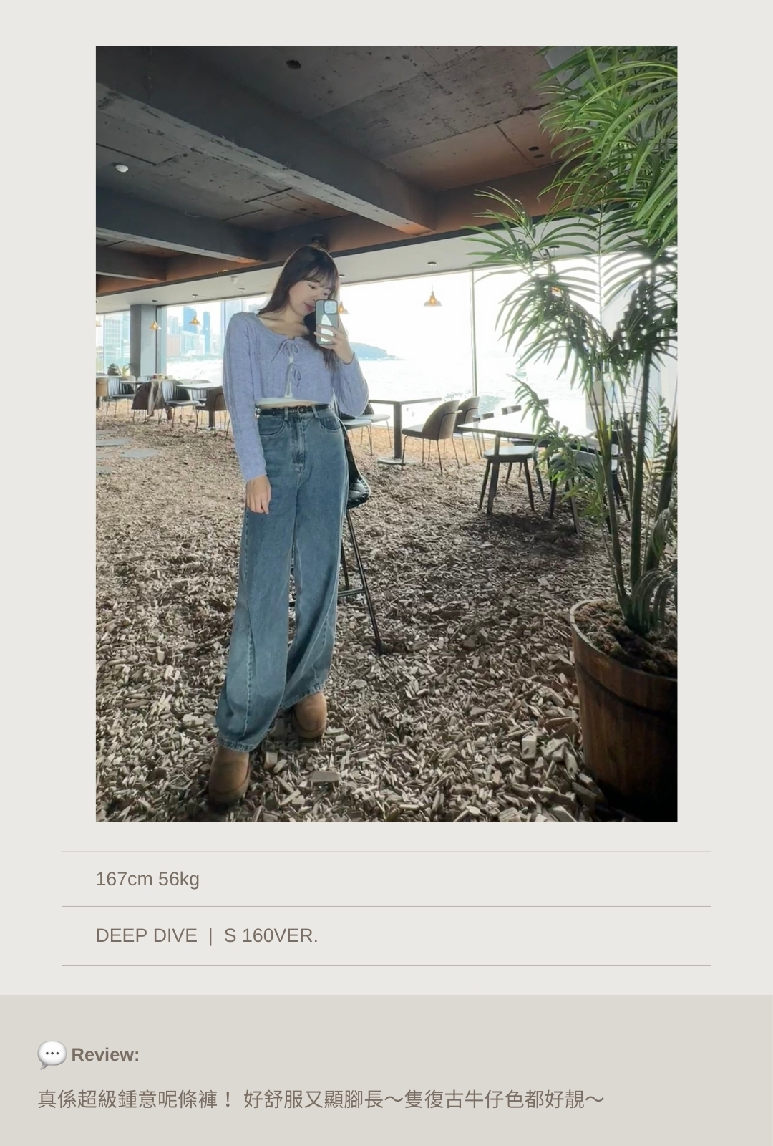Select the "Review:" heading label
This screenshot has width=773, height=1146.
pos(105,1055)
